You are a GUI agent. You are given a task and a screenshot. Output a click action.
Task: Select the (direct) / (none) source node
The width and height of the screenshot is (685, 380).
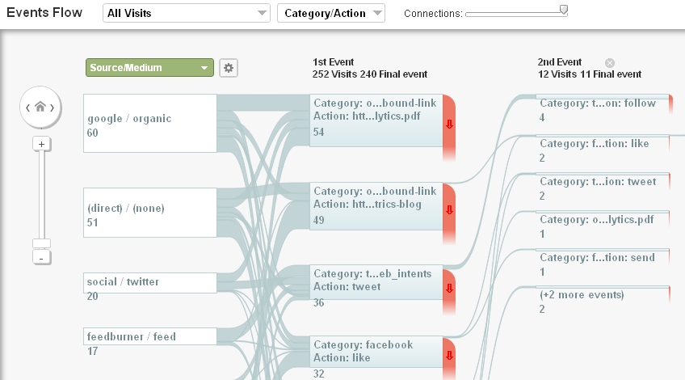pos(149,213)
